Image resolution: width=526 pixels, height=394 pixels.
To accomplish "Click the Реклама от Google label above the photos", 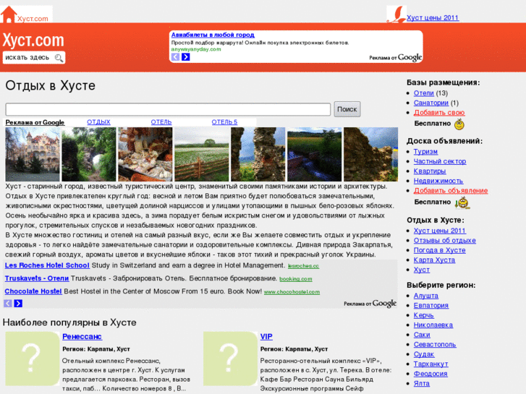I will (35, 122).
